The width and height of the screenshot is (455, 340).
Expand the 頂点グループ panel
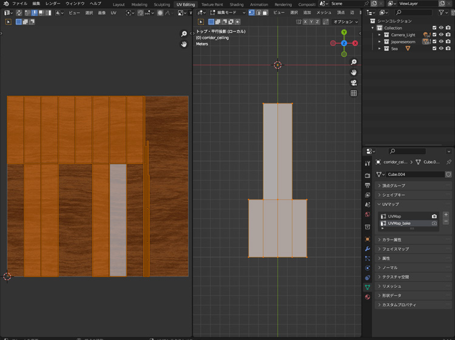(394, 186)
